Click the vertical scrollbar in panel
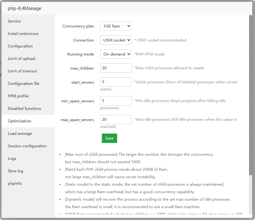The height and width of the screenshot is (220, 255). click(x=250, y=94)
